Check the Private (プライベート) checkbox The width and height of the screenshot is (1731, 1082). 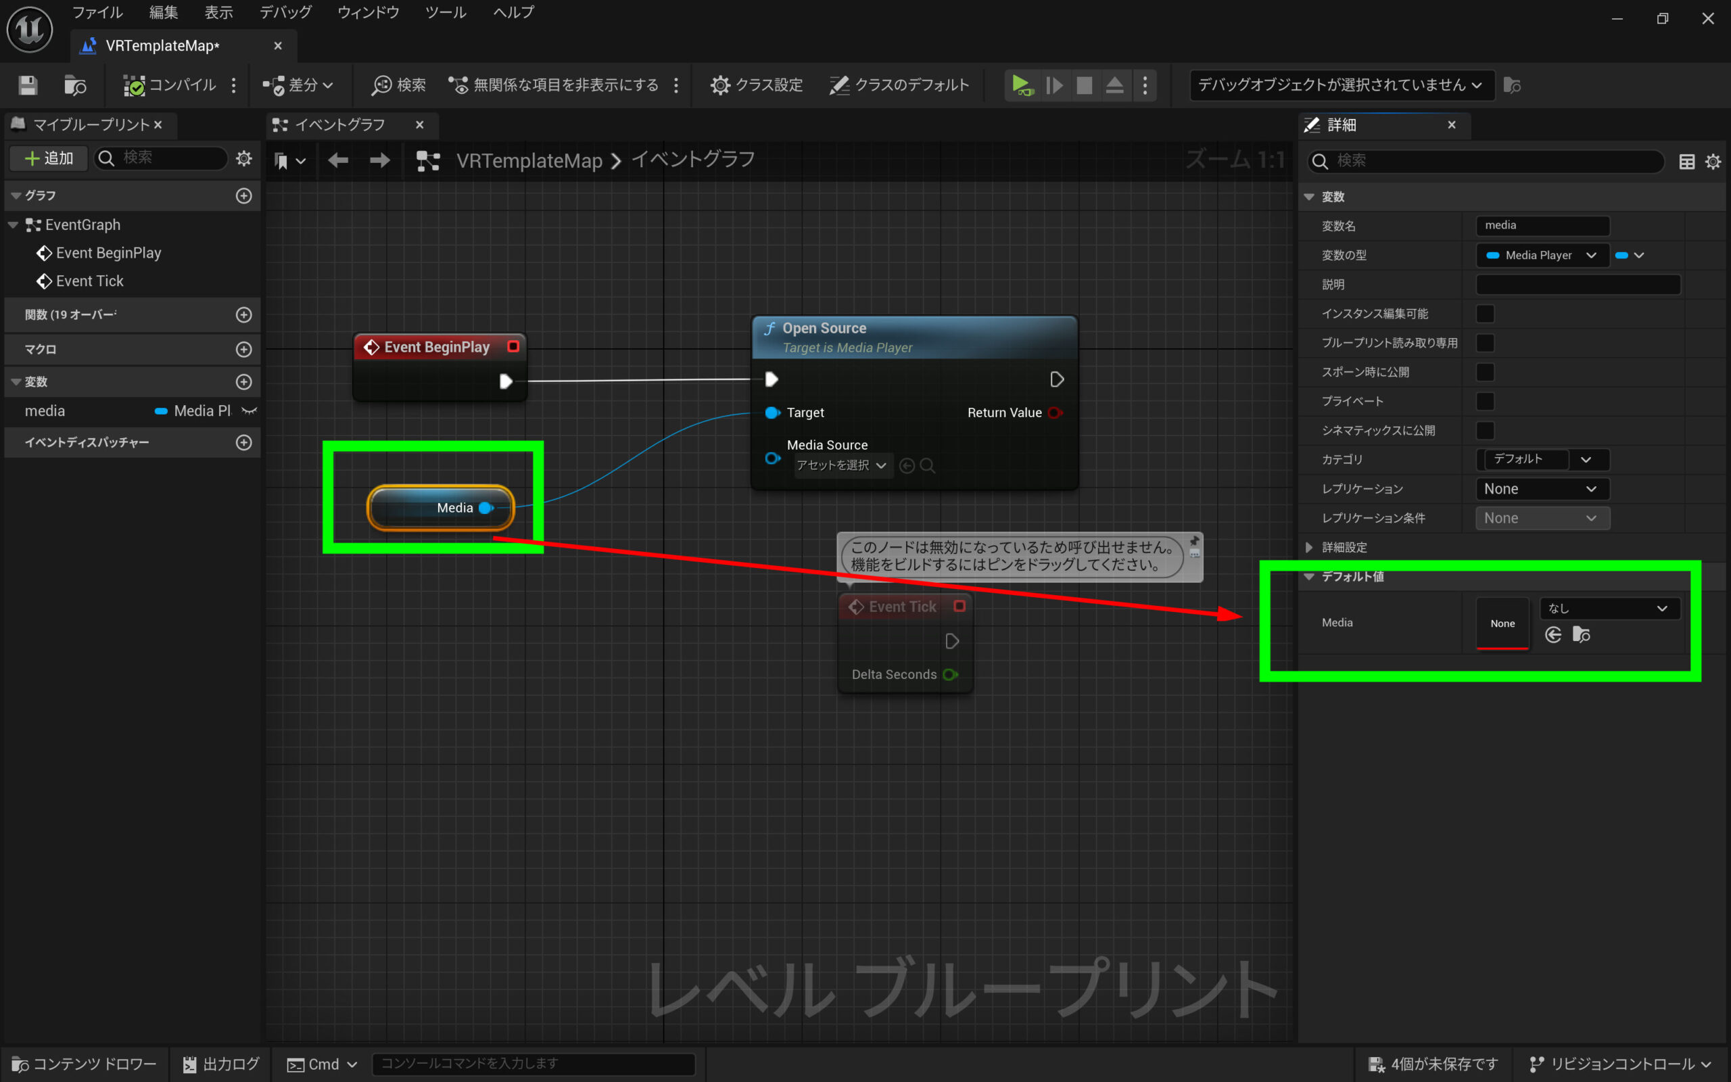point(1485,402)
